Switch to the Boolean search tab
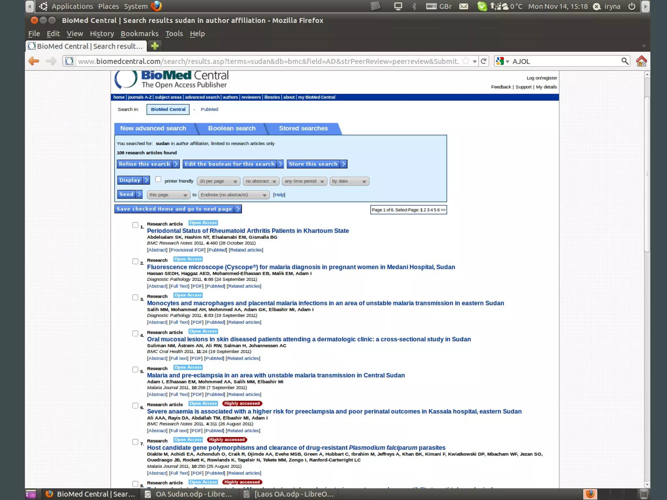 tap(232, 128)
